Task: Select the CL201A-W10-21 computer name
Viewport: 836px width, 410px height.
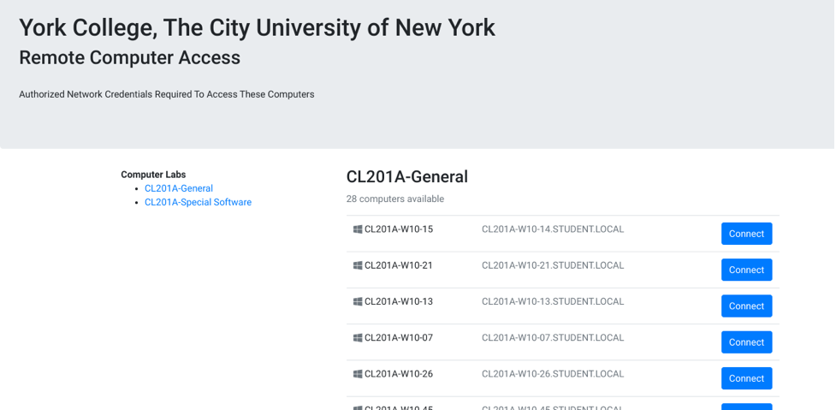Action: click(399, 265)
